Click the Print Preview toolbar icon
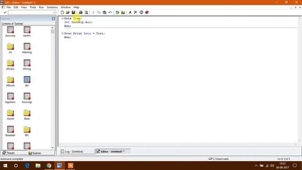Image resolution: width=302 pixels, height=170 pixels. click(86, 12)
